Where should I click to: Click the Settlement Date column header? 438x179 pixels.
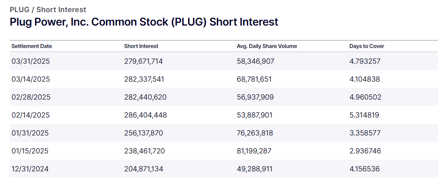(x=31, y=46)
